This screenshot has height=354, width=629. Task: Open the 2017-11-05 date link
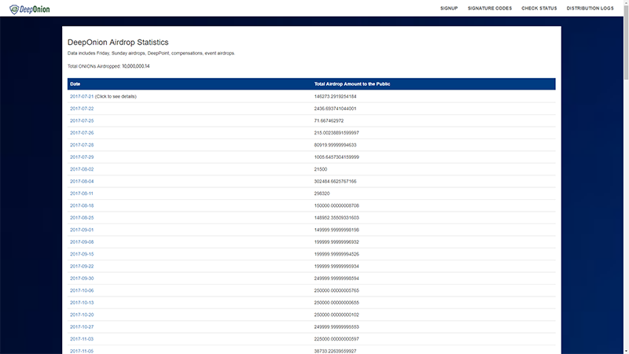[82, 351]
